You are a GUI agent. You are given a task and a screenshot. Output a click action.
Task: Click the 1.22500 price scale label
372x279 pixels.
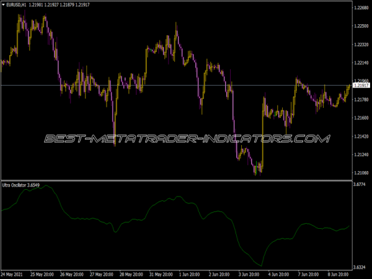point(361,27)
